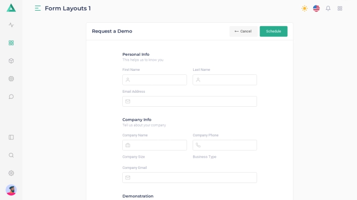The height and width of the screenshot is (200, 357).
Task: Click the activity pulse icon in sidebar
Action: pyautogui.click(x=11, y=25)
